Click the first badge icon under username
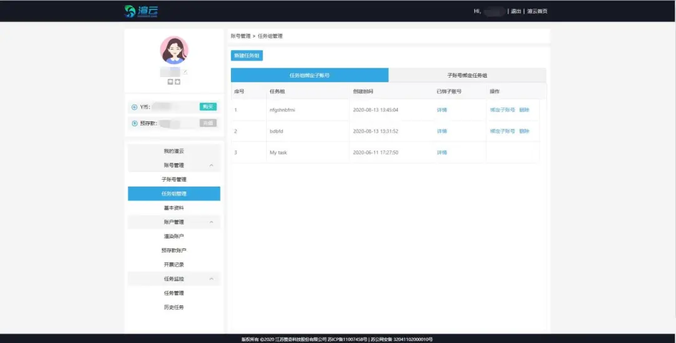 click(170, 81)
